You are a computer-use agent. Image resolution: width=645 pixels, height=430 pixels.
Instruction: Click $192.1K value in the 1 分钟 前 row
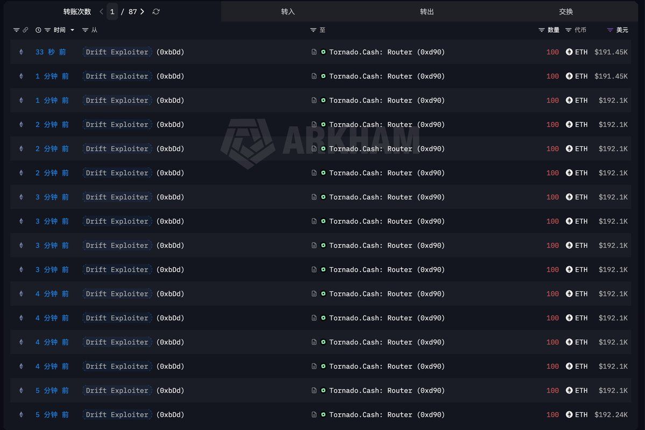pos(613,101)
